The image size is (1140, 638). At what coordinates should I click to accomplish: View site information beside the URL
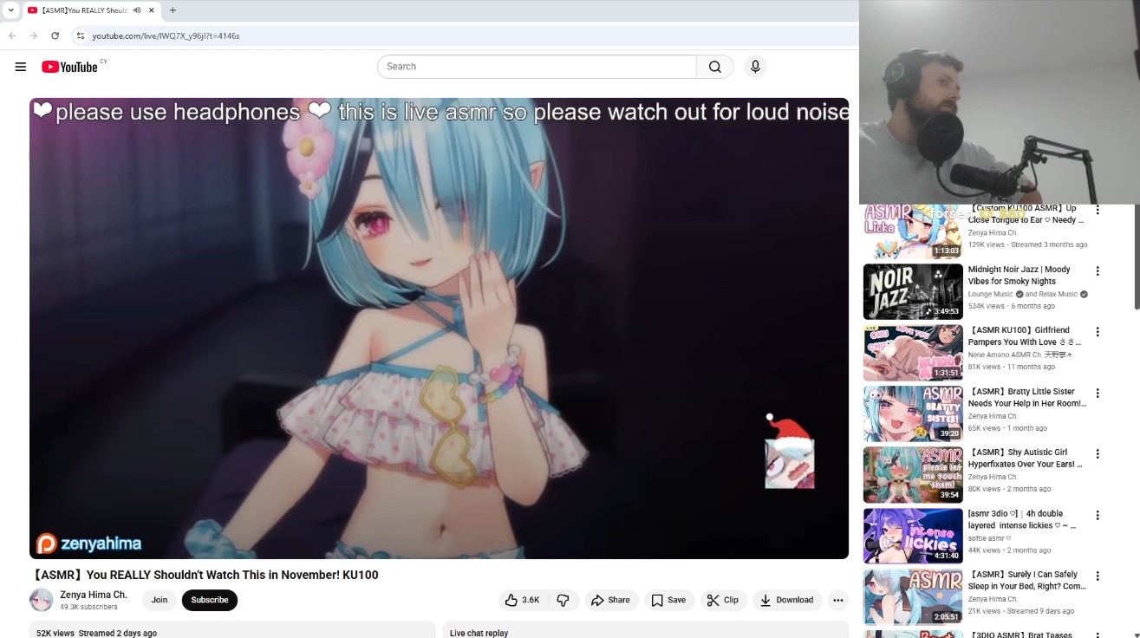(x=81, y=36)
